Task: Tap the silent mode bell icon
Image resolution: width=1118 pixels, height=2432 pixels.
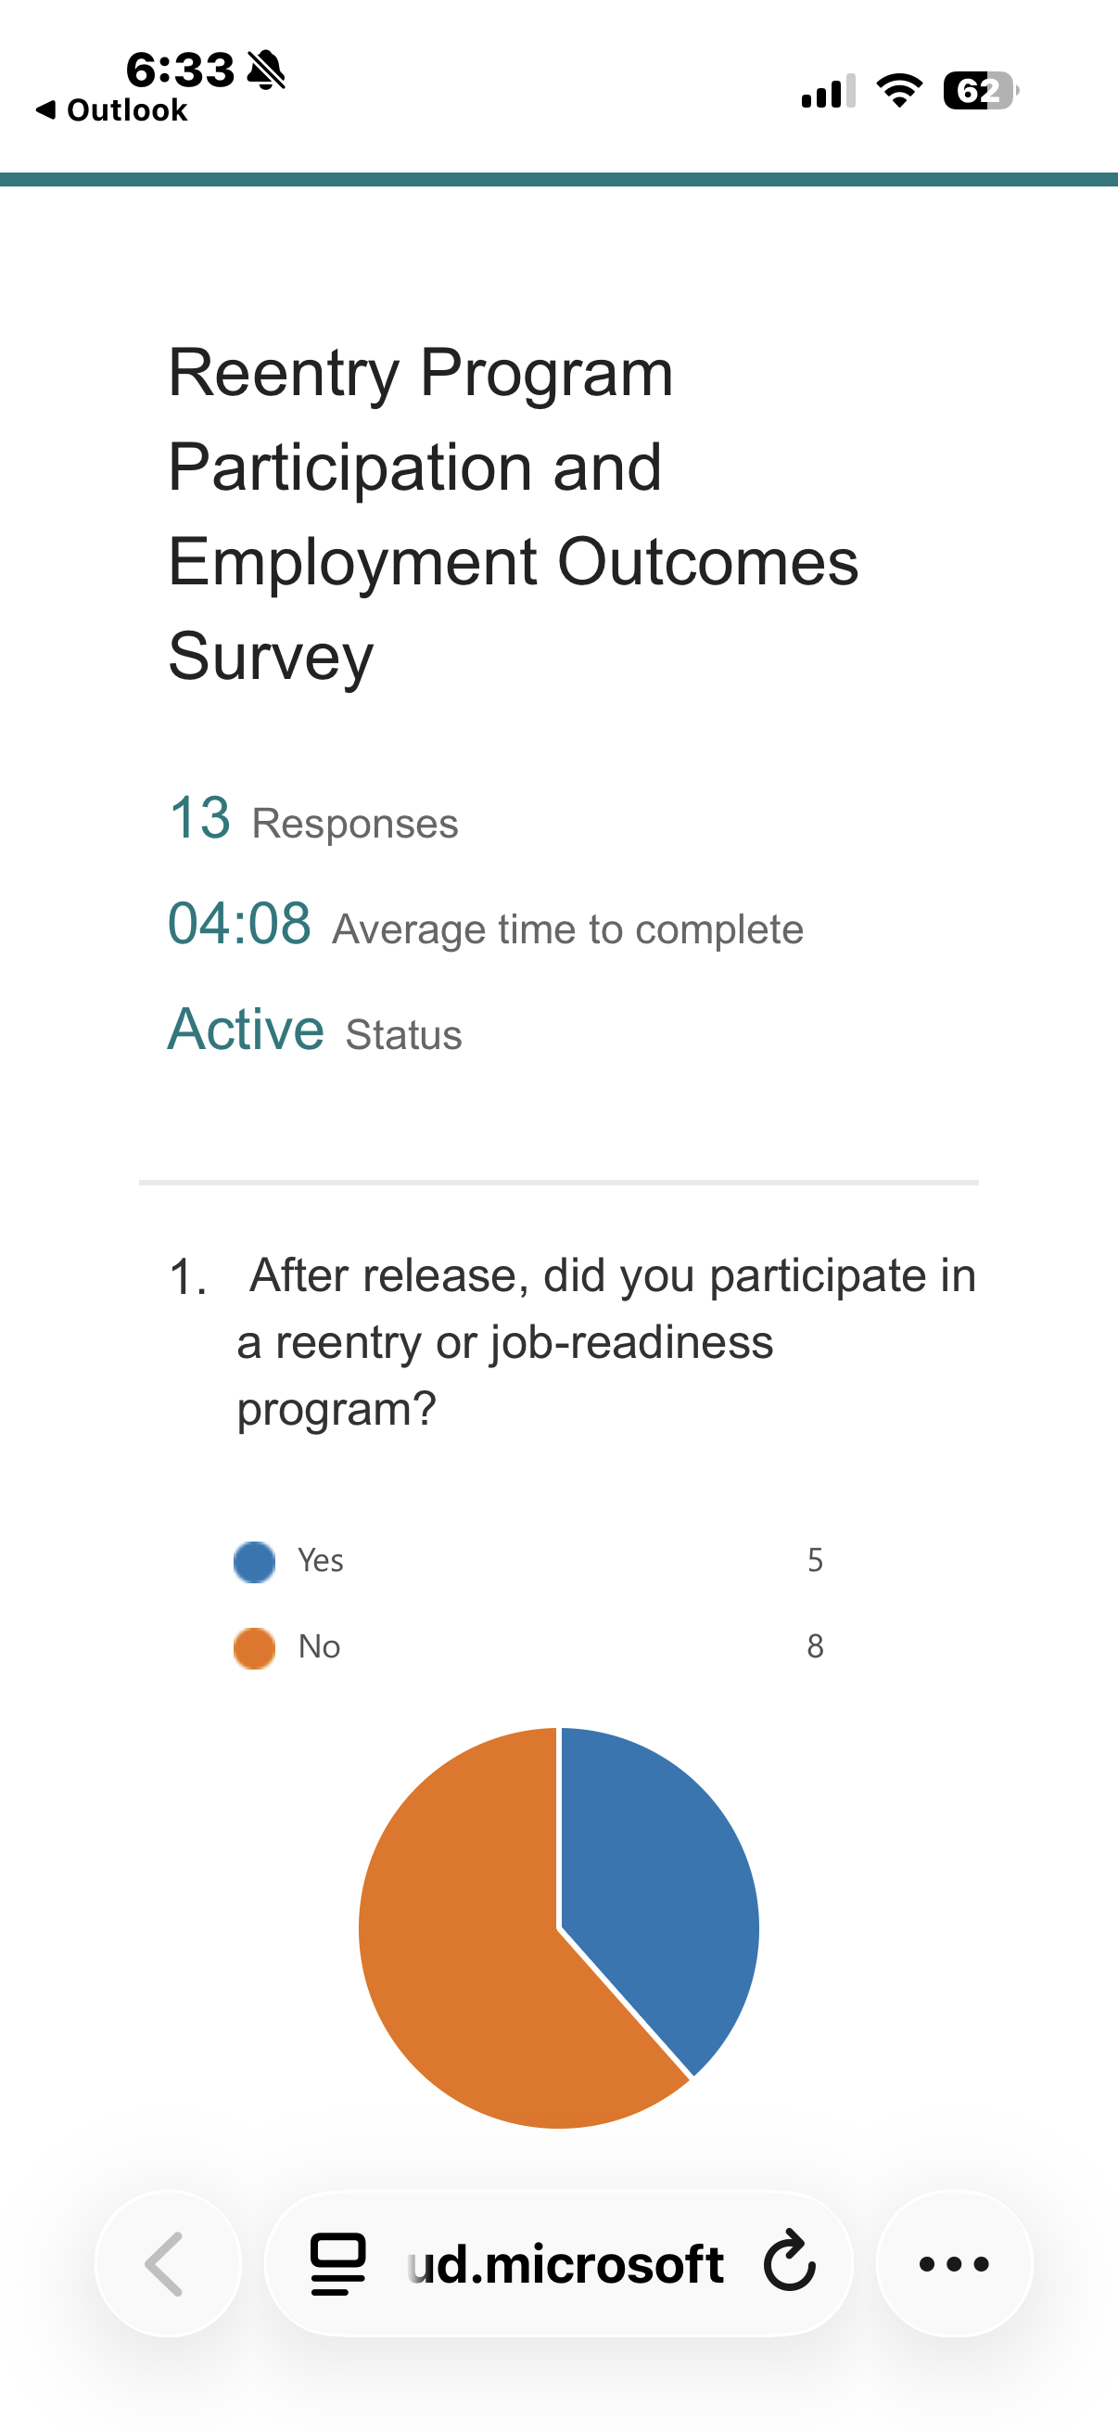Action: (266, 70)
